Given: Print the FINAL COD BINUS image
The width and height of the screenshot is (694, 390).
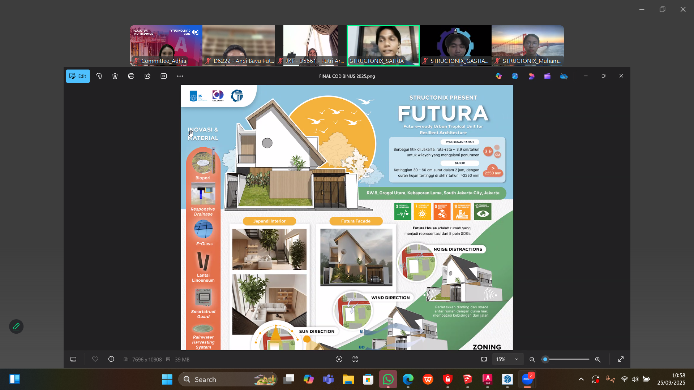Looking at the screenshot, I should coord(131,76).
